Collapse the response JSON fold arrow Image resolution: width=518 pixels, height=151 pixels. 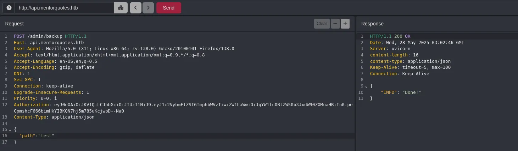point(366,86)
